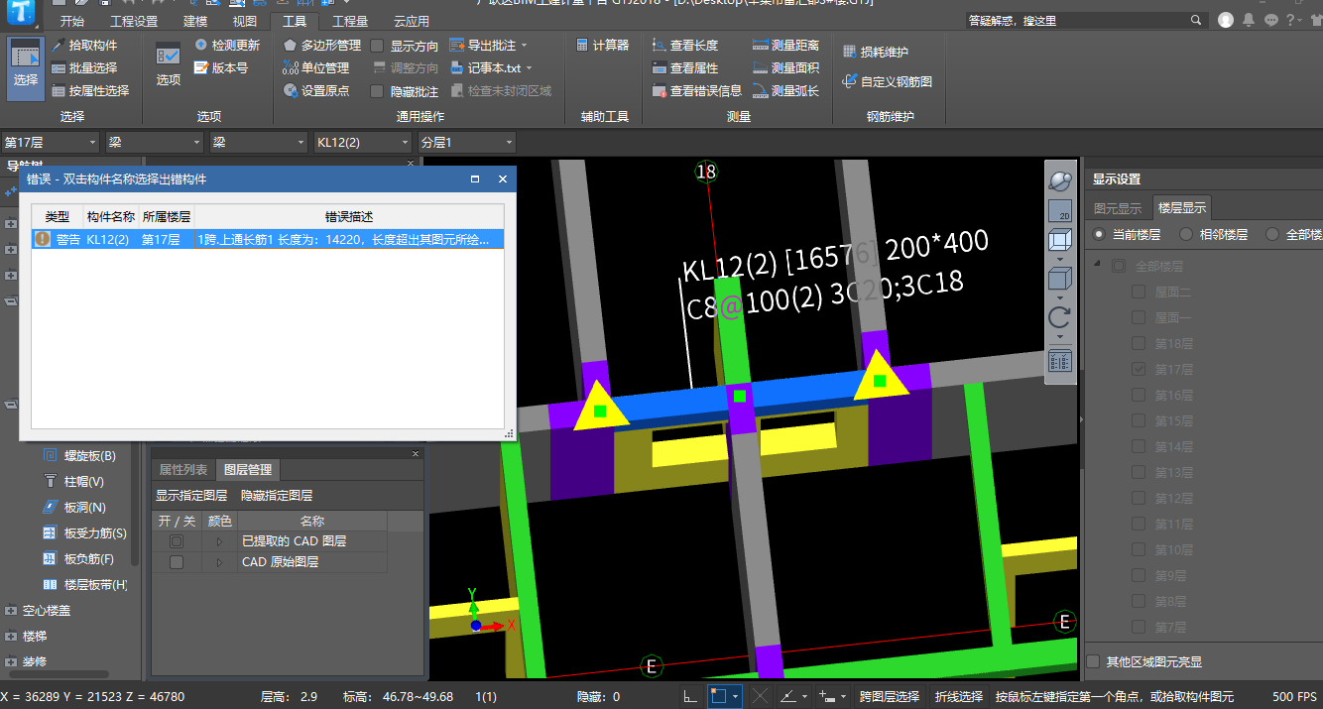
Task: Click 查看属性 view properties
Action: [x=685, y=68]
